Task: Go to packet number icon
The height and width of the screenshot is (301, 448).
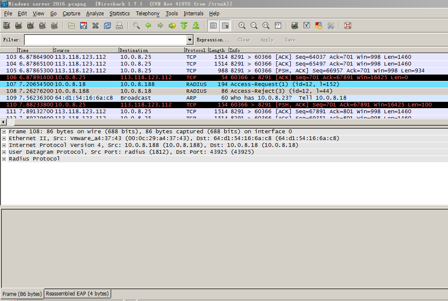Action: click(x=172, y=26)
